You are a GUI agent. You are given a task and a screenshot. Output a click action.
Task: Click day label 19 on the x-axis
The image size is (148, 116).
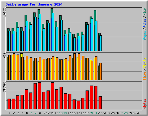(x=87, y=113)
